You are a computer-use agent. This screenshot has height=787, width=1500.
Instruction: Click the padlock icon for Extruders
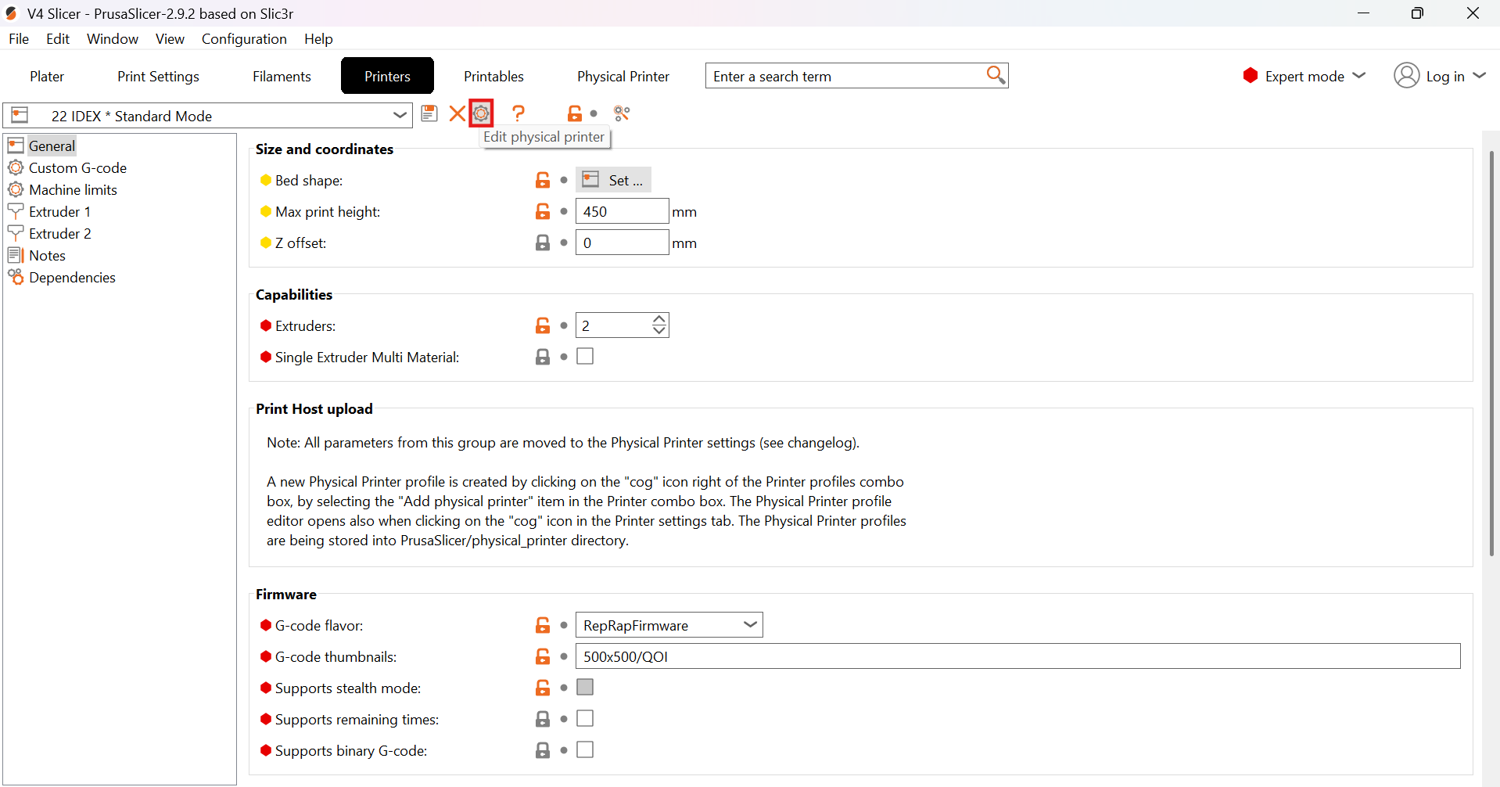click(543, 325)
